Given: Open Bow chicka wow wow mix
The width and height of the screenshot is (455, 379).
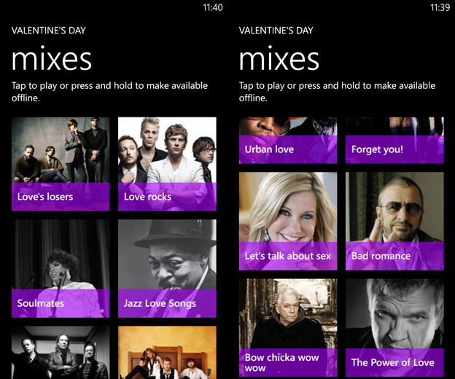Looking at the screenshot, I should click(x=288, y=328).
